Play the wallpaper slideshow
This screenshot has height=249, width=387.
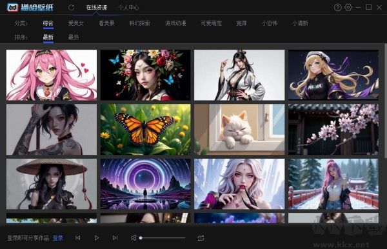97,238
